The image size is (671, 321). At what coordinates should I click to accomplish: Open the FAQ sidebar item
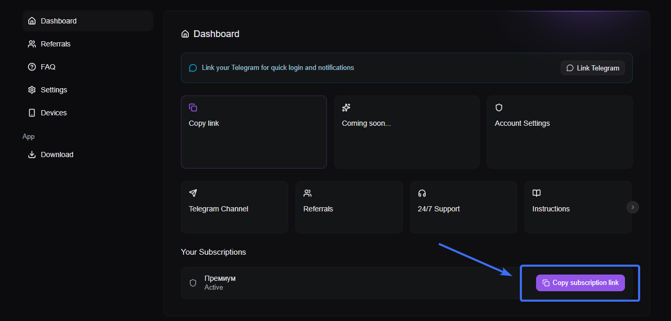tap(88, 67)
